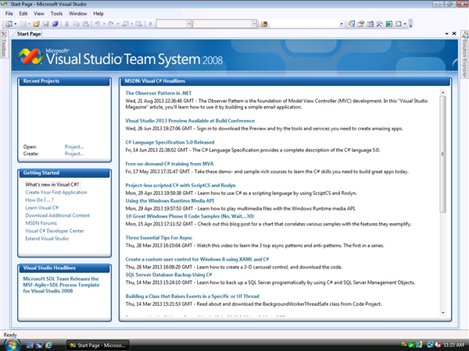
Task: Click the New Project toolbar icon
Action: tap(9, 24)
